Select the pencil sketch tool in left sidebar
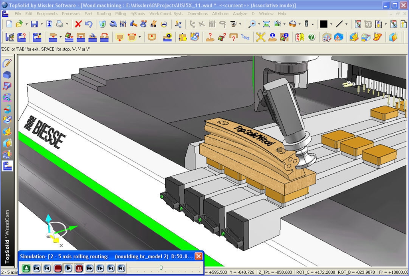409x276 pixels. point(7,63)
